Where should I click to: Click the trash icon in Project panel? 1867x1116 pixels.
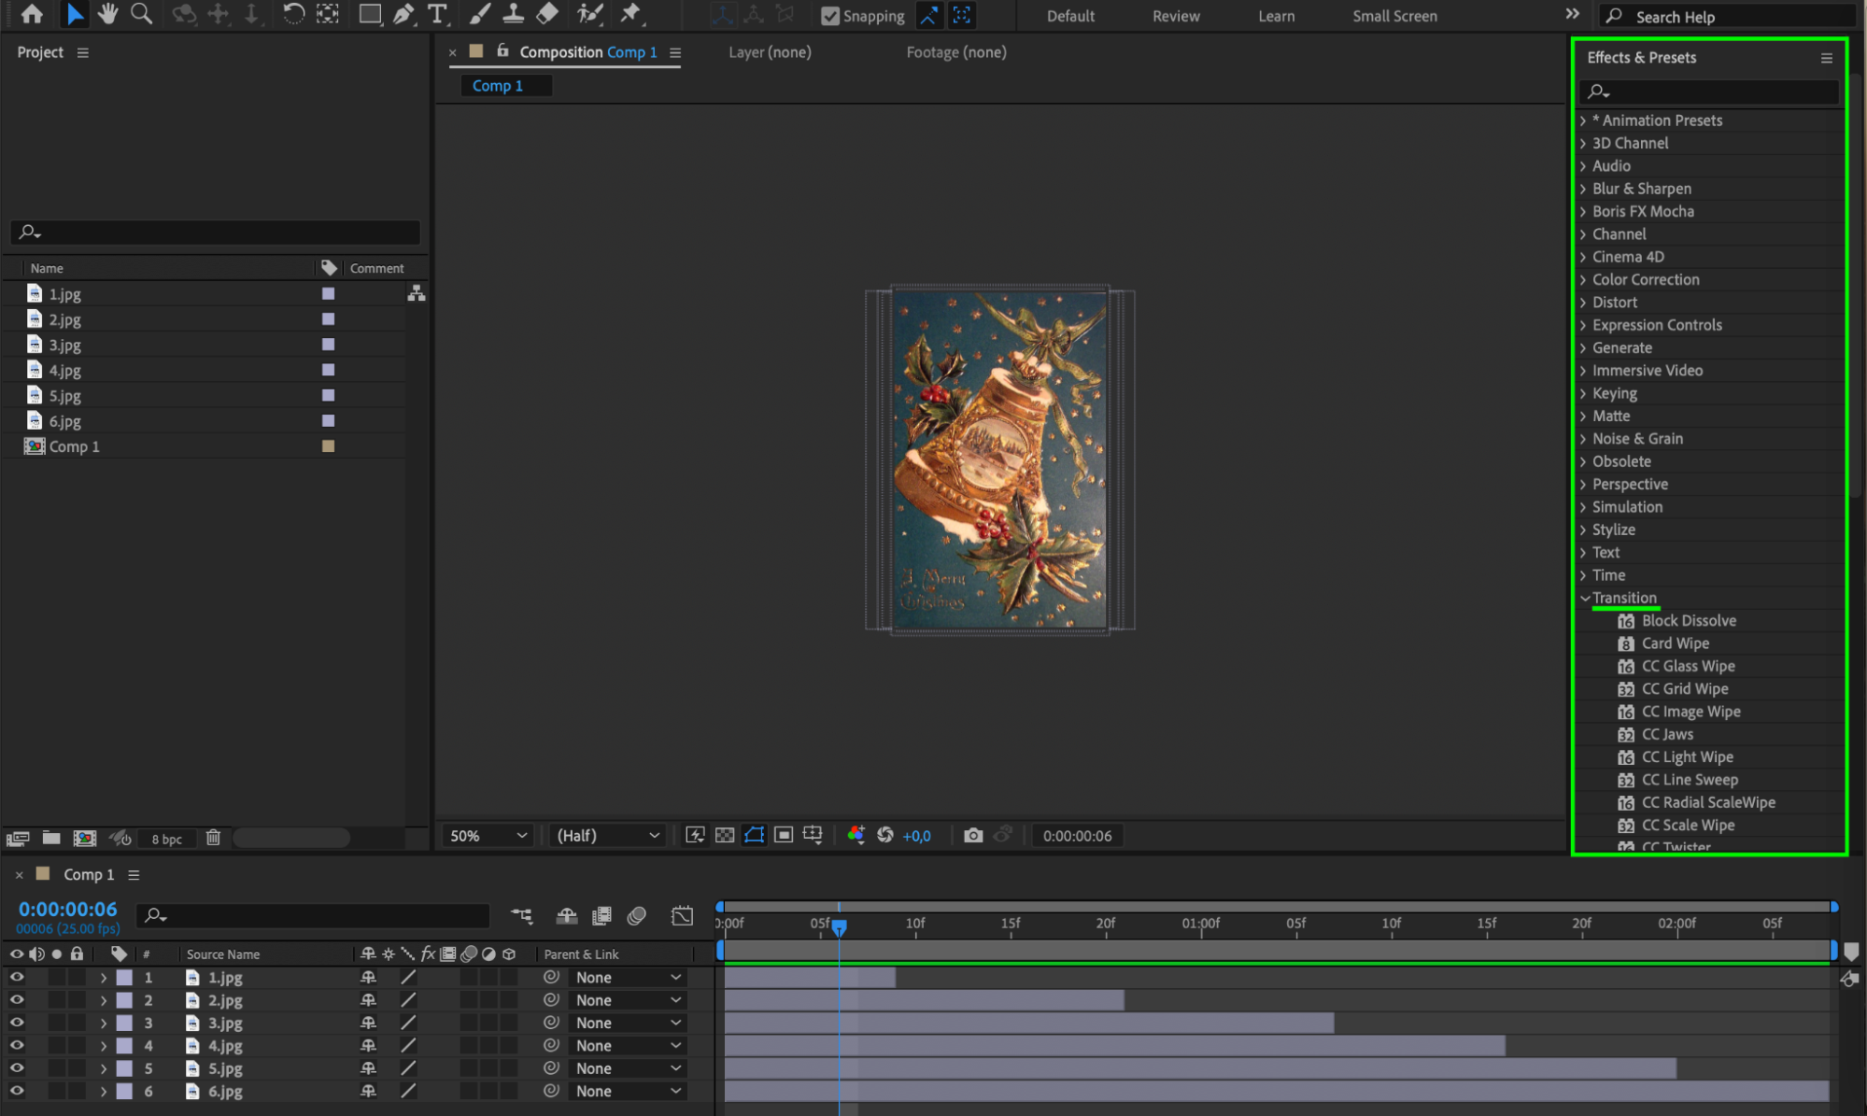[213, 838]
